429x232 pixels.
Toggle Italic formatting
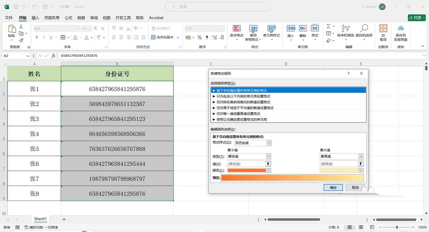[x=44, y=37]
